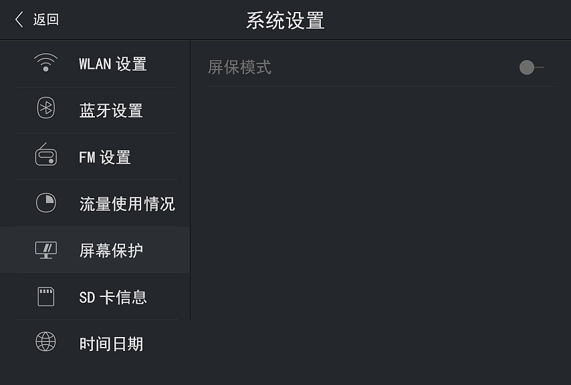Tap the Bluetooth icon in the sidebar
571x385 pixels.
coord(45,110)
